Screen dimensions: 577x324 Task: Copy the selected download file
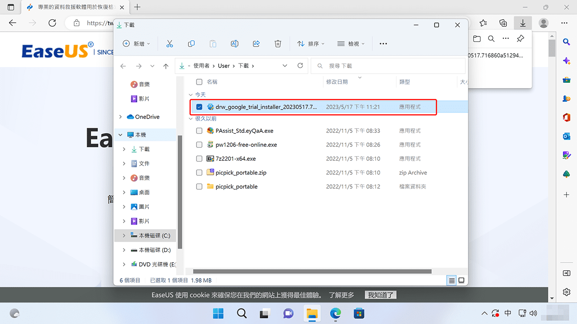pos(191,43)
